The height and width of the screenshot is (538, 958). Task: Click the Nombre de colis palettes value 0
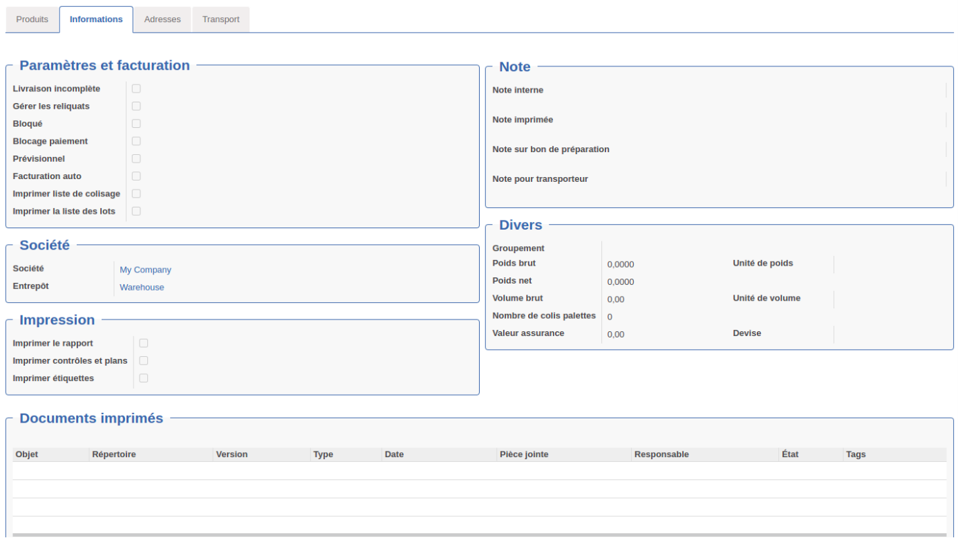click(610, 317)
